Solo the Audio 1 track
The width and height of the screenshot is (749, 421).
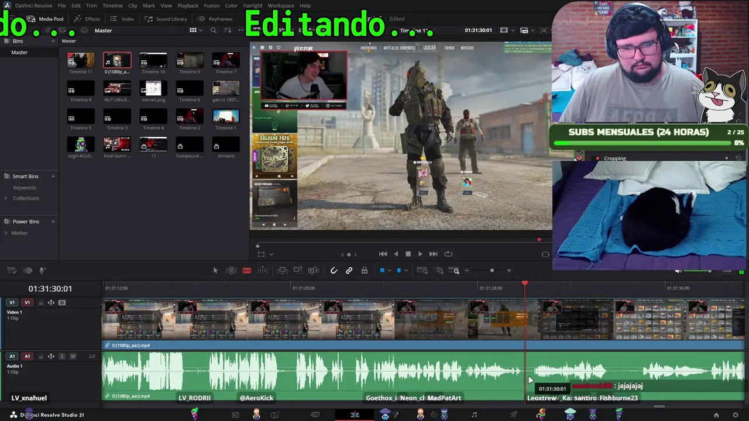[62, 356]
